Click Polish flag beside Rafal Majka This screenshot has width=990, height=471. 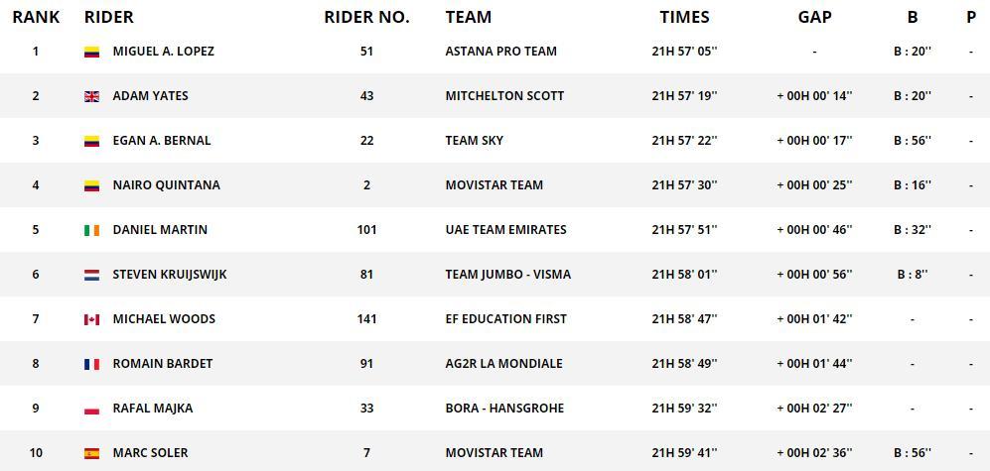coord(91,409)
